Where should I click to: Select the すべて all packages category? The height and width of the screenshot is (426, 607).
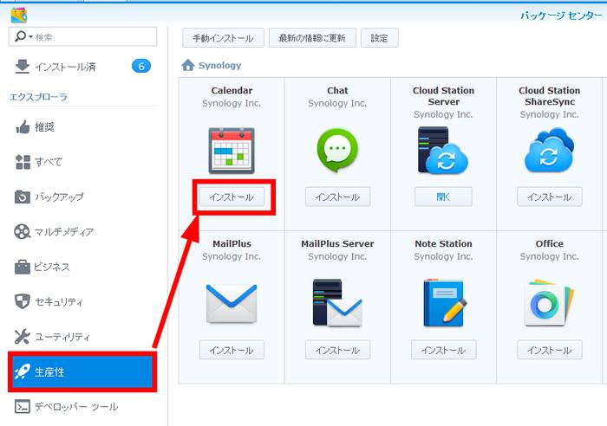[82, 162]
